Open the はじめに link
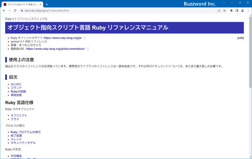This screenshot has height=159, width=252. coord(16,84)
